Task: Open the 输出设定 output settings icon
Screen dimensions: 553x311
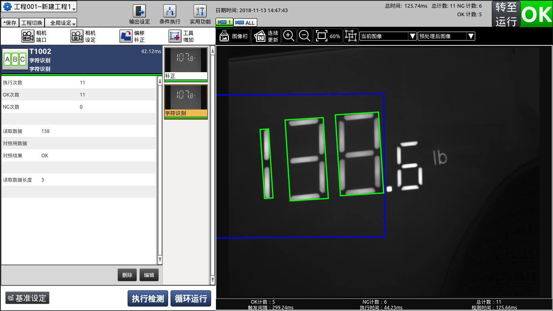Action: coord(139,15)
